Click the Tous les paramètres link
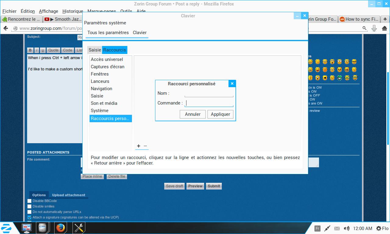Screen dimensions: 390x234 point(108,33)
